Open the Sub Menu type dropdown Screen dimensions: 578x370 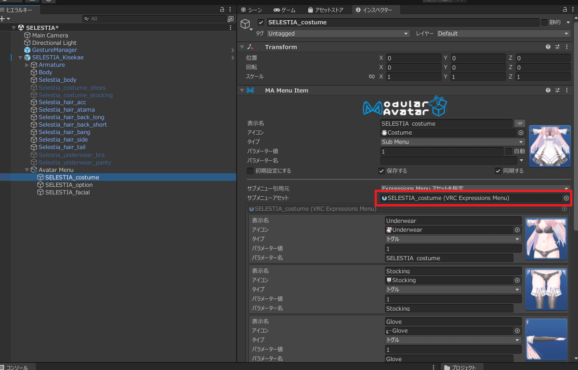pyautogui.click(x=452, y=142)
